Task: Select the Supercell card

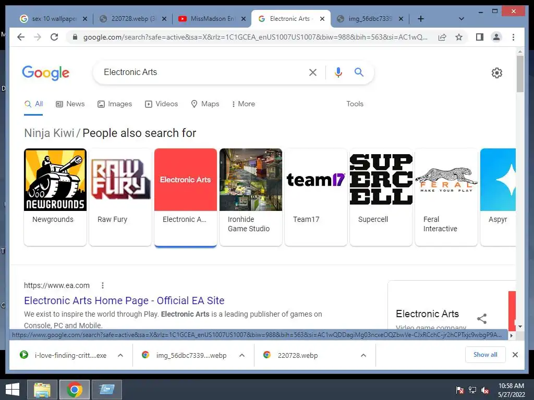Action: (x=381, y=196)
